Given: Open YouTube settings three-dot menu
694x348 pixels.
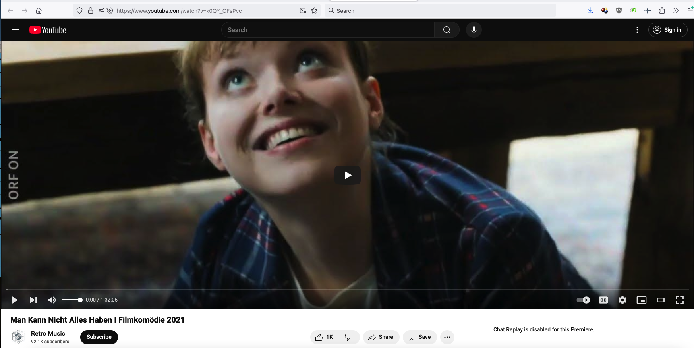Looking at the screenshot, I should (637, 30).
